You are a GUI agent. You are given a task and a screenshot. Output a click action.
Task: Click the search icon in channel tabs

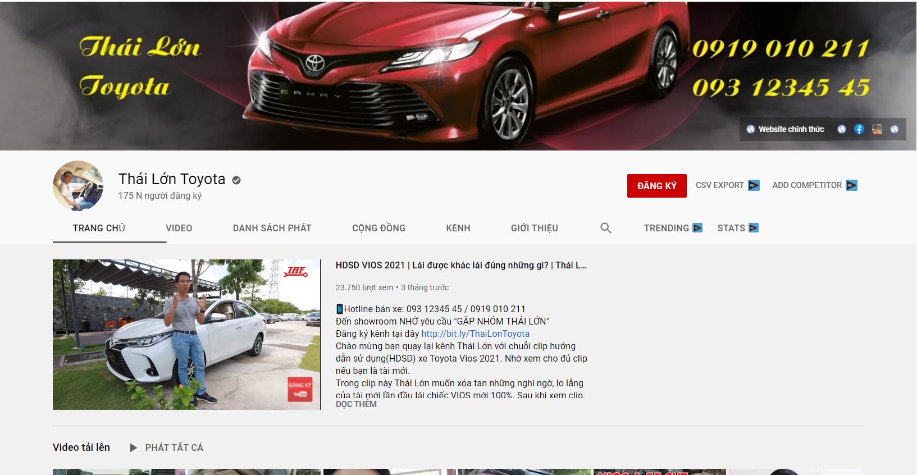click(x=605, y=228)
